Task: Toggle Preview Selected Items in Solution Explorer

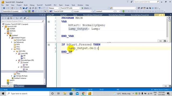Action: [x=27, y=18]
